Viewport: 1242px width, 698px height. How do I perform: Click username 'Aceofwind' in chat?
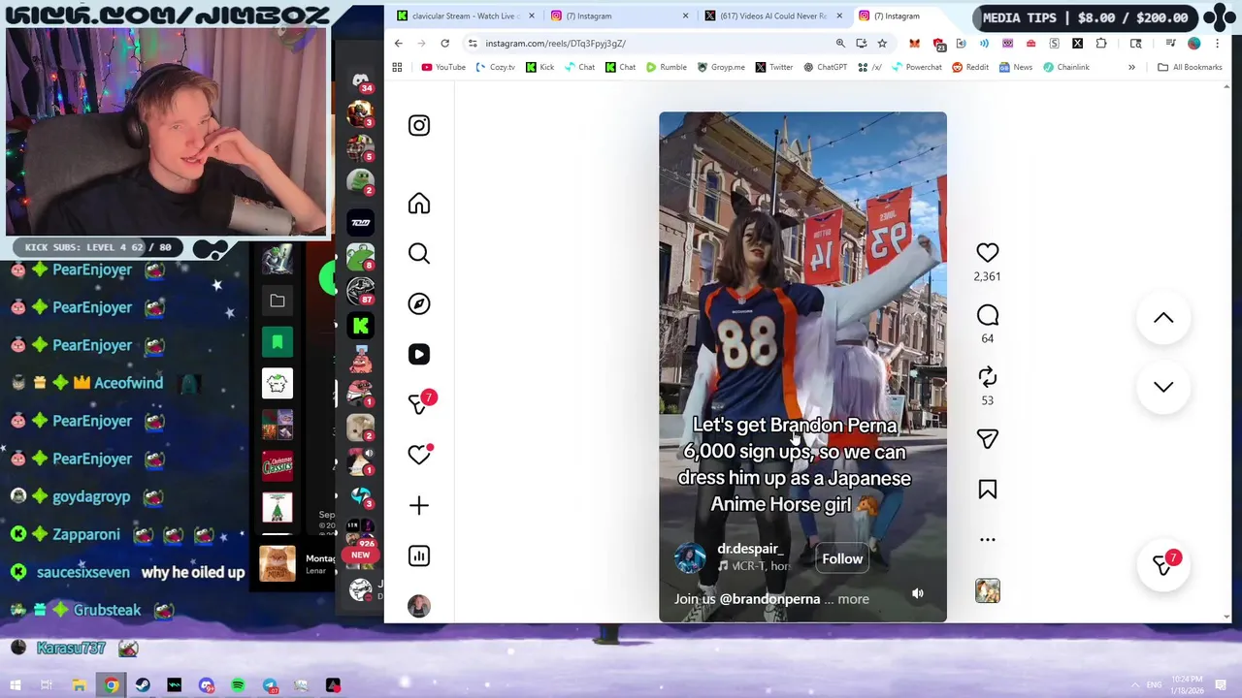[128, 383]
